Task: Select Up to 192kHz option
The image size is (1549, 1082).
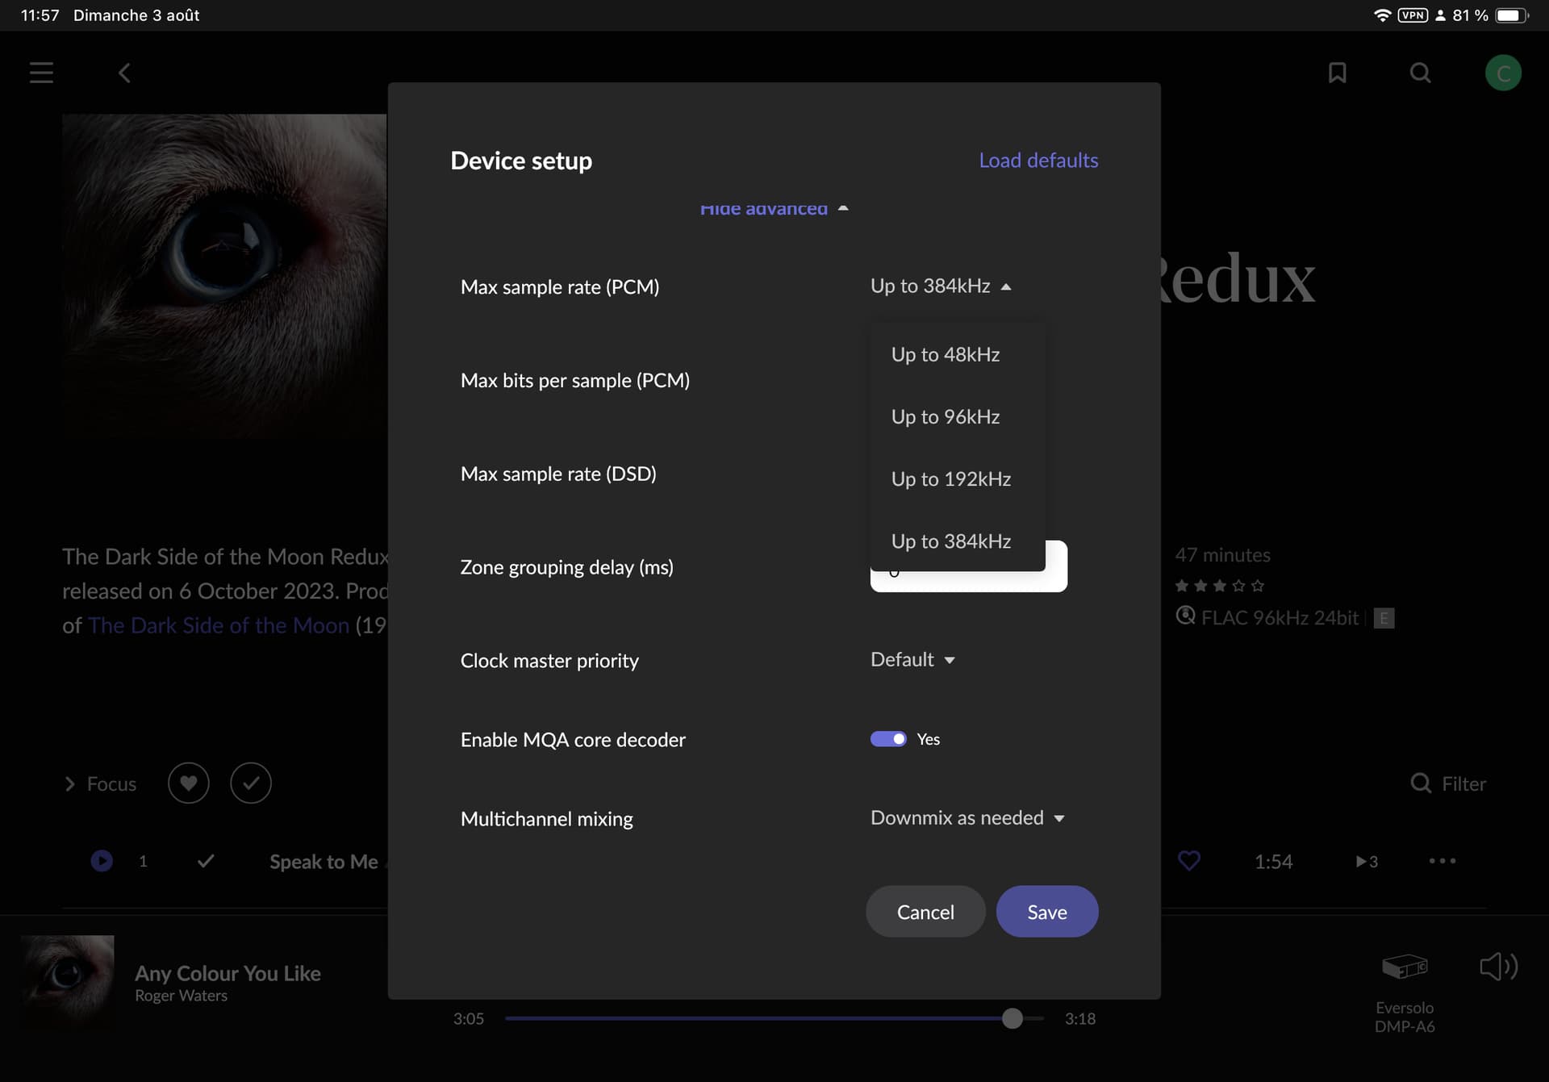Action: click(x=950, y=479)
